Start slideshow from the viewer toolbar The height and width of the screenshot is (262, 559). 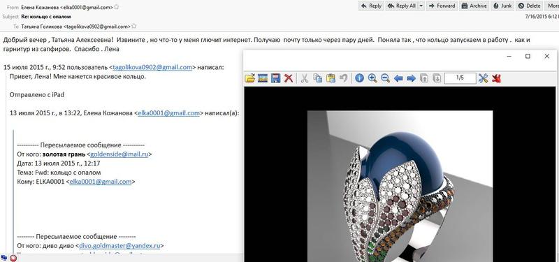click(x=263, y=78)
